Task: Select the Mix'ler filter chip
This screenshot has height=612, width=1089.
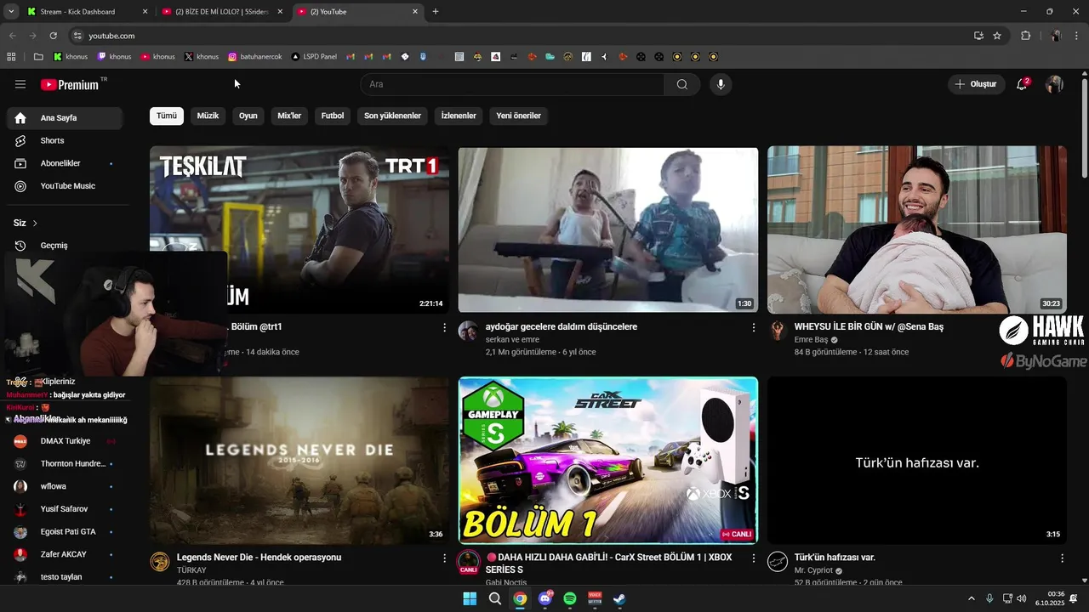Action: (x=289, y=116)
